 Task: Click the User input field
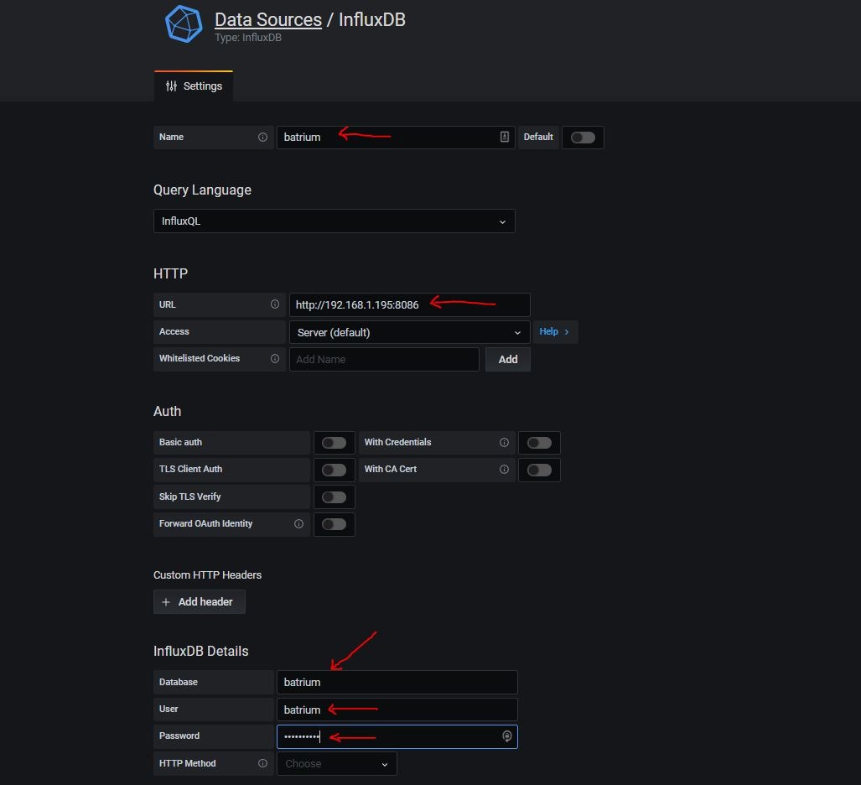point(397,710)
